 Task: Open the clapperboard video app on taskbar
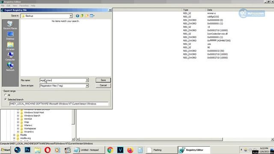coord(68,150)
